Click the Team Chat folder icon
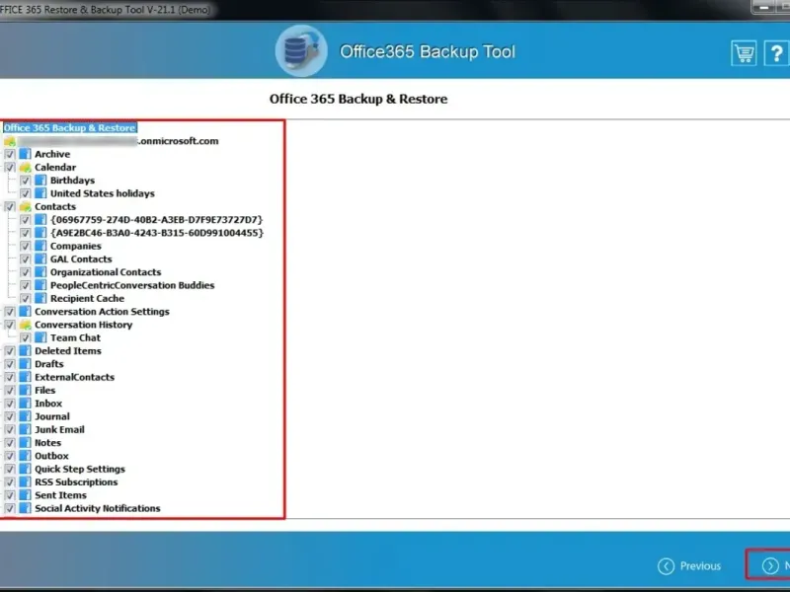Screen dimensions: 790x592 40,337
